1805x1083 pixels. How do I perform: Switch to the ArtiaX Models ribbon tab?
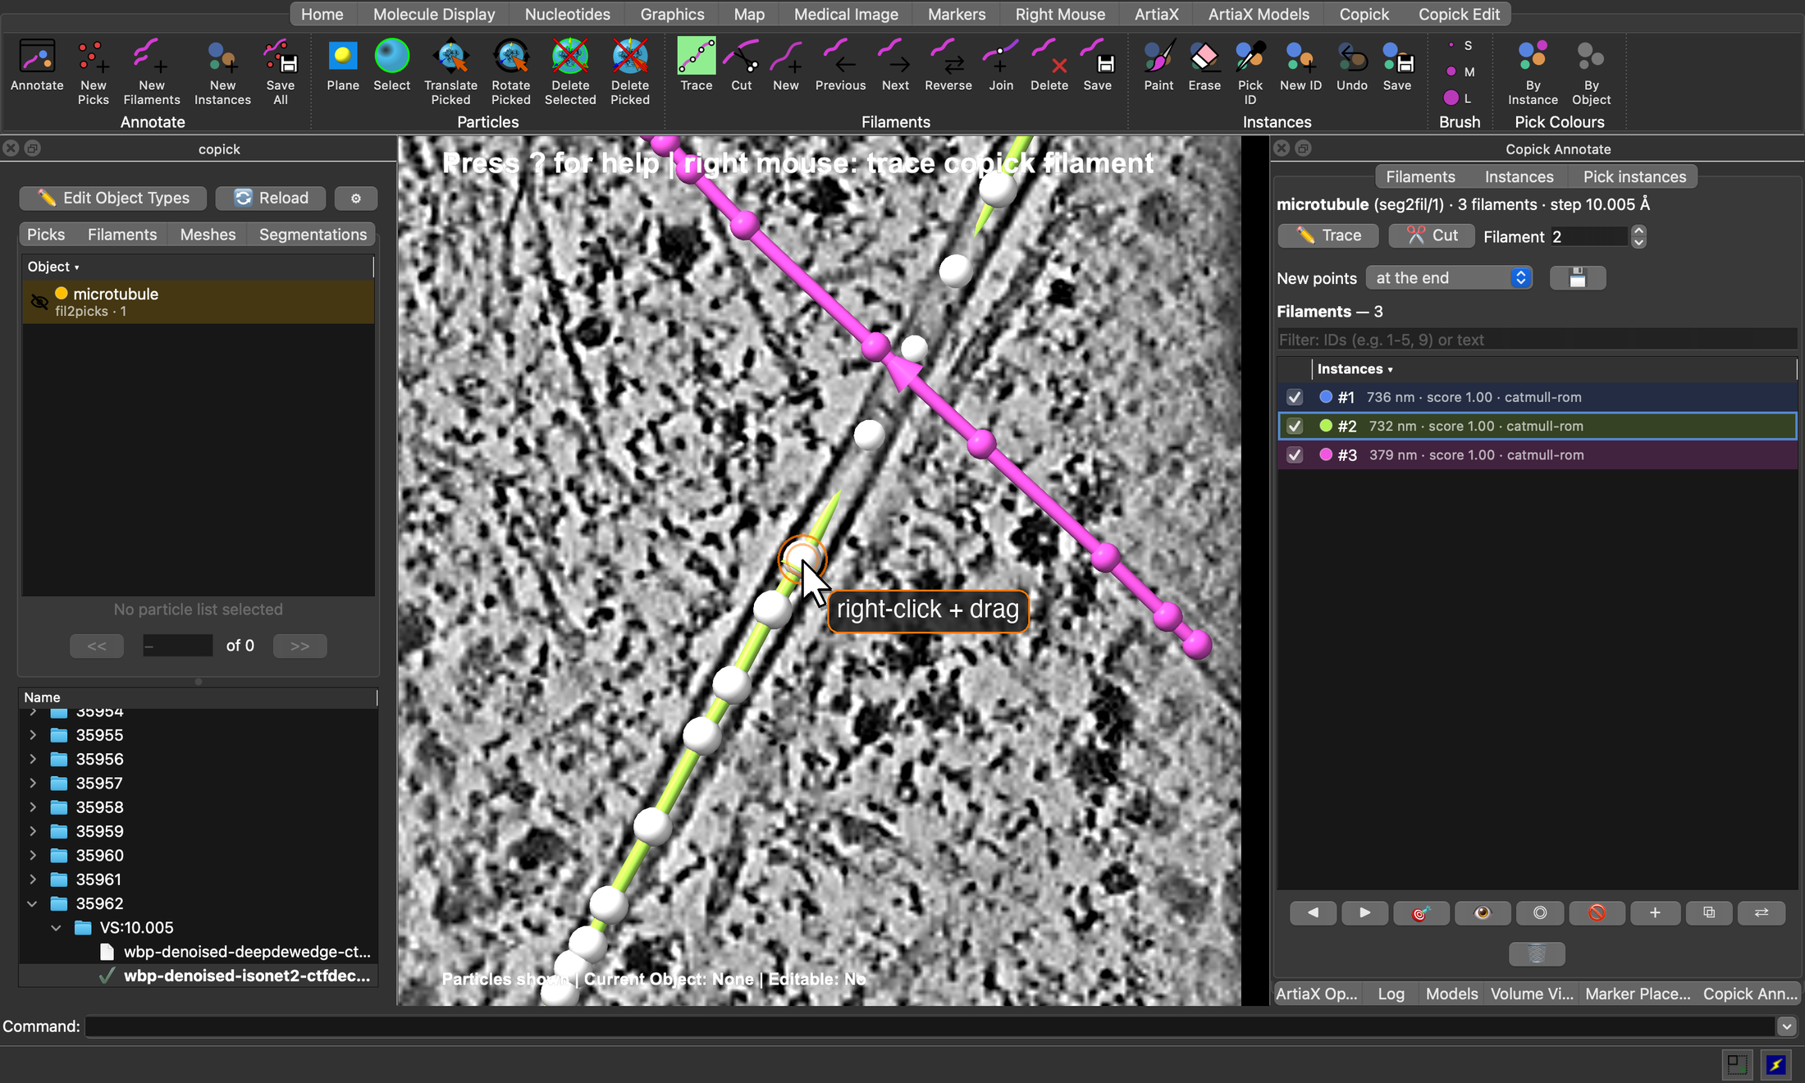click(x=1258, y=14)
